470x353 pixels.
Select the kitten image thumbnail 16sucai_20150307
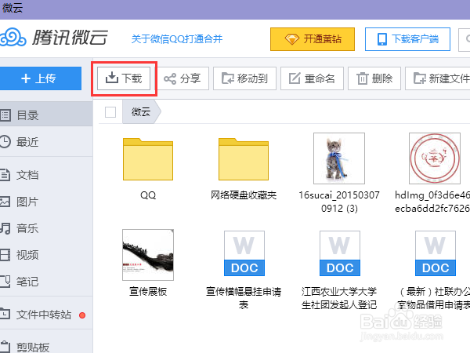(x=339, y=158)
